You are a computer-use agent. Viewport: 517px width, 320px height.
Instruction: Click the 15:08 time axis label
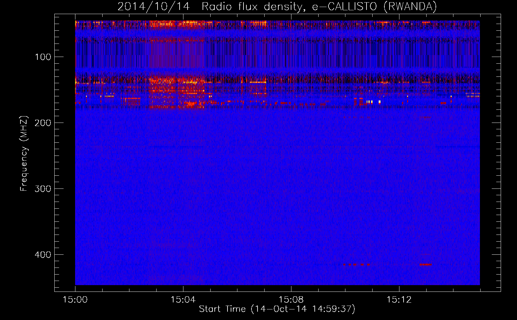pyautogui.click(x=291, y=300)
